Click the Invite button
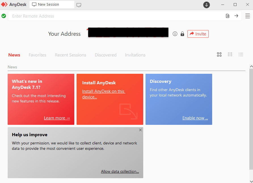Image resolution: width=253 pixels, height=183 pixels. click(198, 34)
